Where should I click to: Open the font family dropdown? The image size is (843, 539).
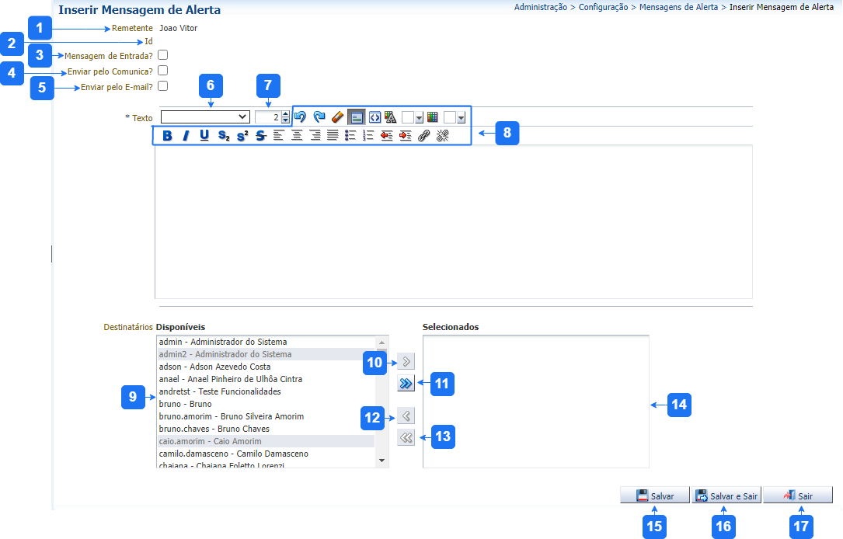205,116
